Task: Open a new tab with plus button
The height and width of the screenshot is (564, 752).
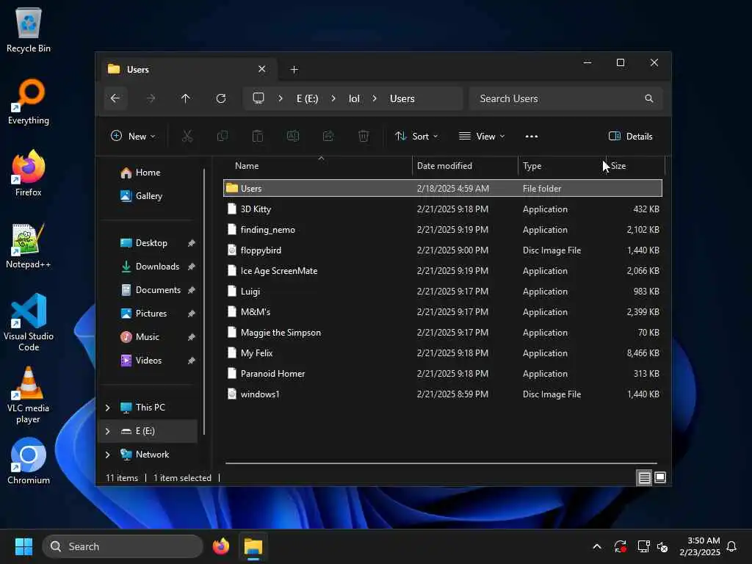Action: pos(294,70)
